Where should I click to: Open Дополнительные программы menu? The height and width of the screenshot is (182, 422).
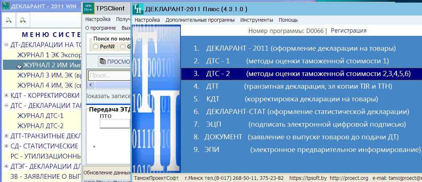click(200, 20)
